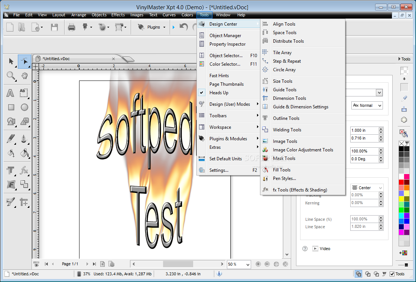Image resolution: width=416 pixels, height=282 pixels.
Task: Expand the Extras submenu
Action: [228, 147]
